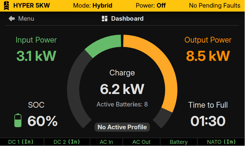The height and width of the screenshot is (146, 245).
Task: Open the DC 1 (In) tab
Action: pyautogui.click(x=21, y=142)
